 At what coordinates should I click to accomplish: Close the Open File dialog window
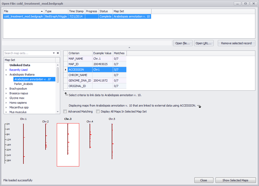point(254,3)
